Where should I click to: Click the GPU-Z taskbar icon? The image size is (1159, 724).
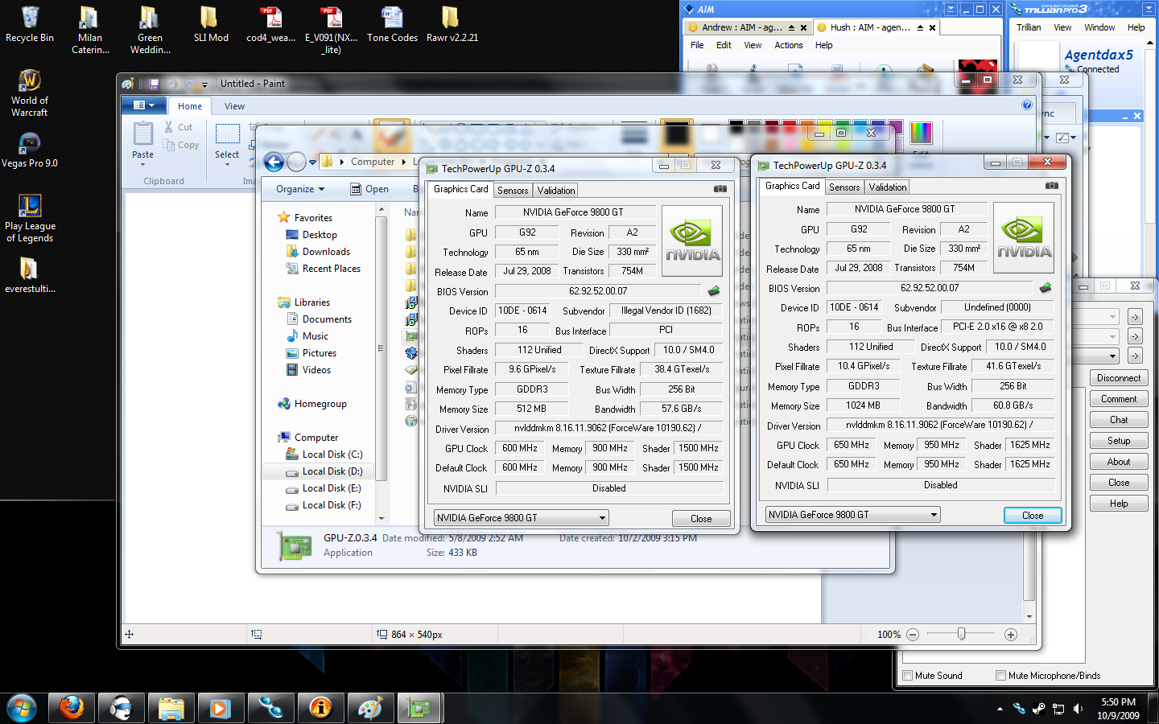pyautogui.click(x=419, y=708)
